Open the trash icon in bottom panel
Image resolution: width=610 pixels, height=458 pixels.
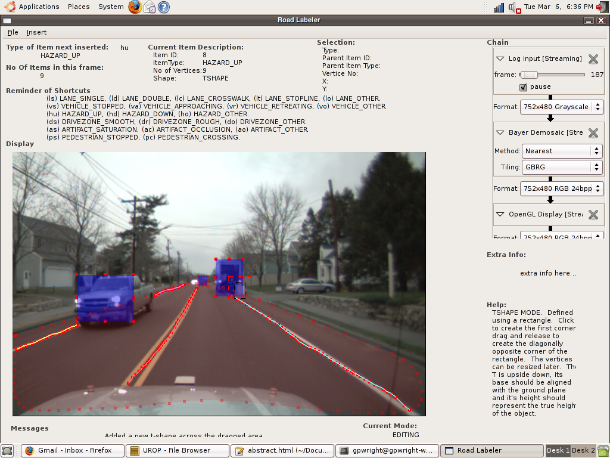pyautogui.click(x=603, y=451)
